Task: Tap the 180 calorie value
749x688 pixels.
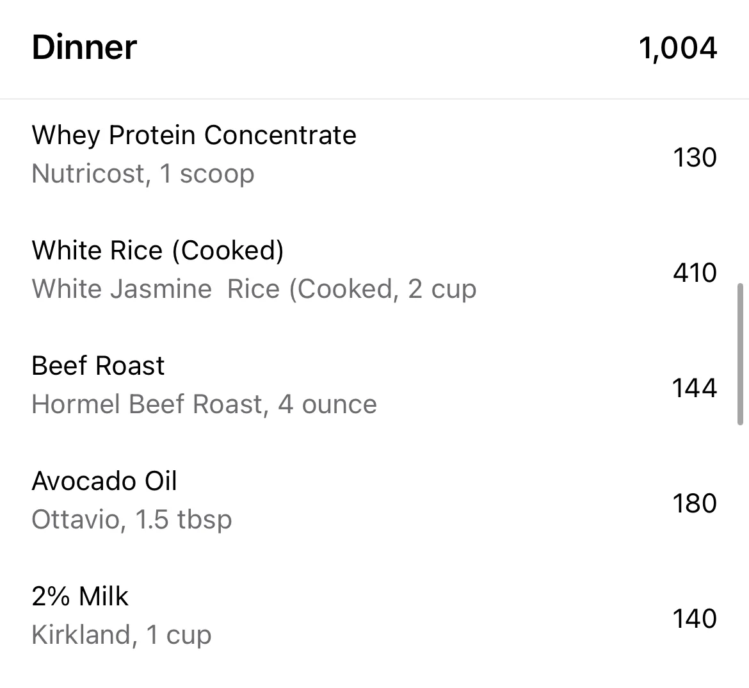Action: tap(695, 503)
